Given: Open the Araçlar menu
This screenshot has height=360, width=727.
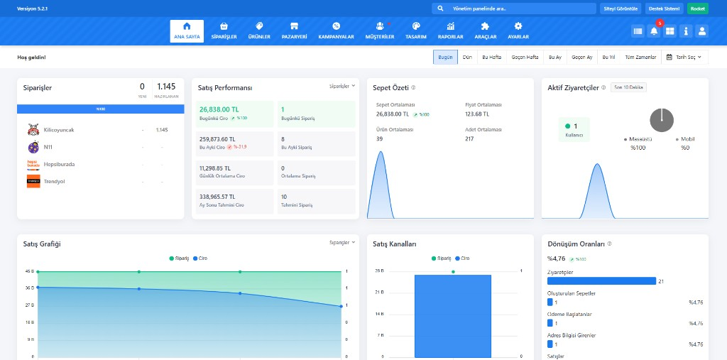Looking at the screenshot, I should (486, 31).
